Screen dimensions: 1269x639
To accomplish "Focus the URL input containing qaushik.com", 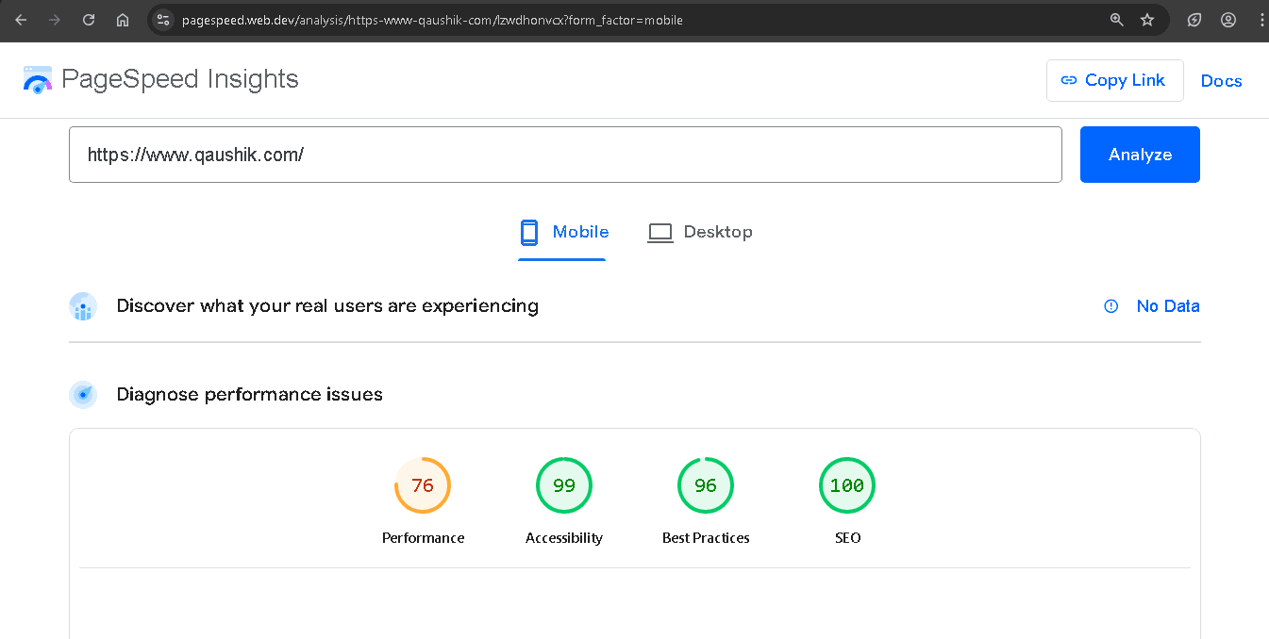I will pos(565,155).
